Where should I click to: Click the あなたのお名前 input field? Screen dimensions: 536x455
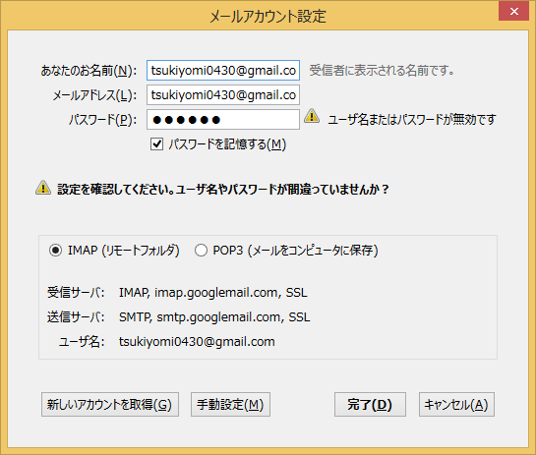[223, 71]
